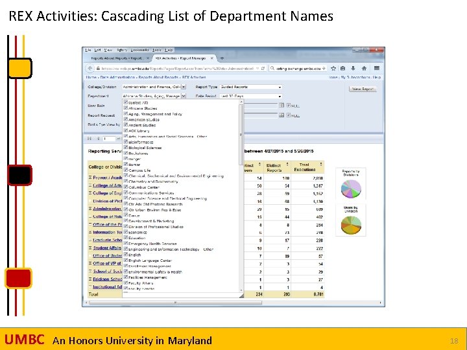Click the department list vertical scrollbar thumb
467x350 pixels.
pos(241,135)
